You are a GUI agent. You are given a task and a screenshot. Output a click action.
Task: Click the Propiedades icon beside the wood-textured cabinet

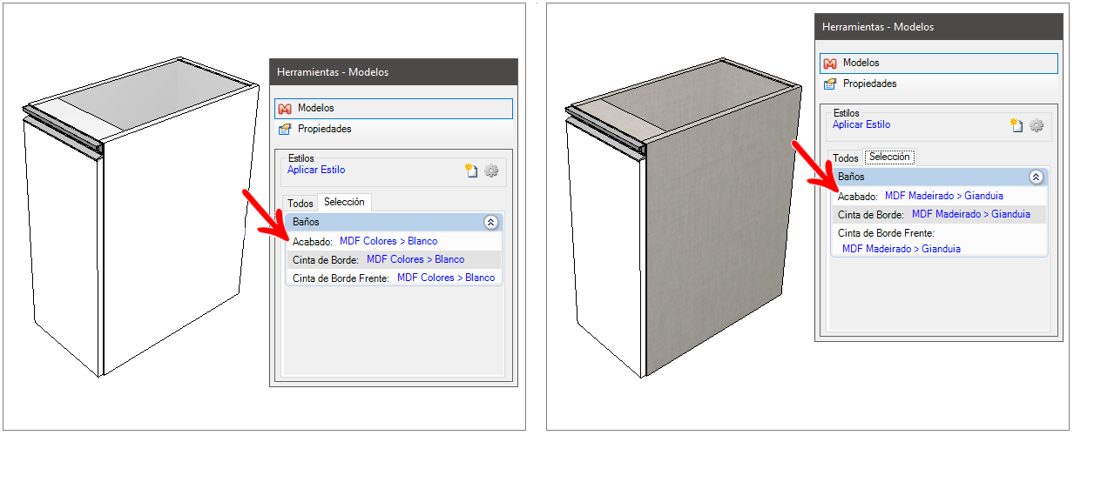(829, 84)
